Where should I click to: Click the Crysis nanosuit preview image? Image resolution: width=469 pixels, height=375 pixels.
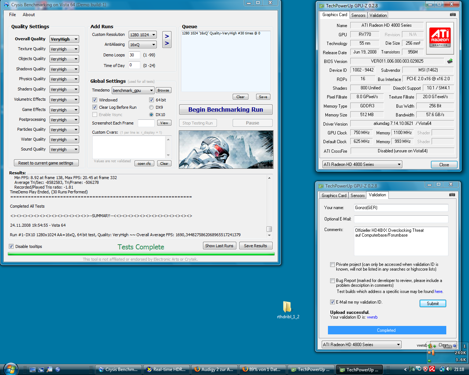click(226, 149)
